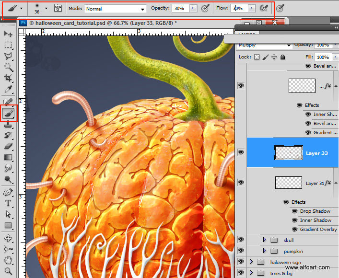Enable airbrush mode in options bar

click(x=264, y=8)
